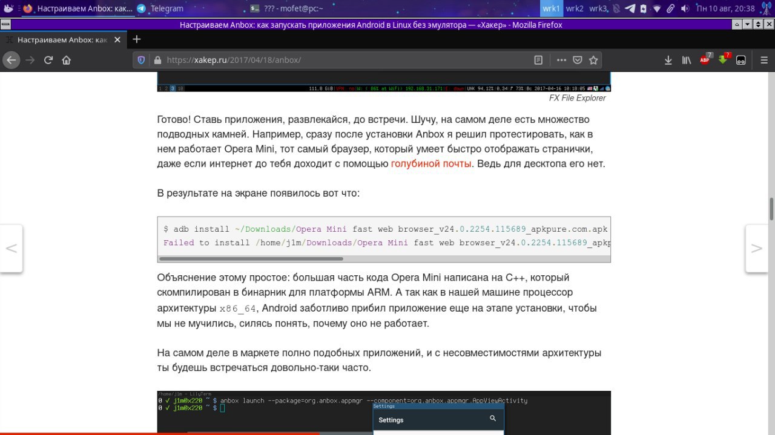Open a new tab with plus button
Viewport: 775px width, 435px height.
[137, 39]
